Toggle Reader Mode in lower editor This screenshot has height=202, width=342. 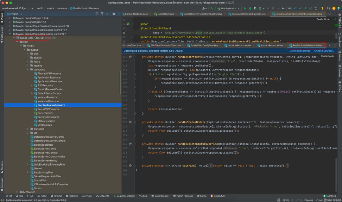(x=327, y=56)
